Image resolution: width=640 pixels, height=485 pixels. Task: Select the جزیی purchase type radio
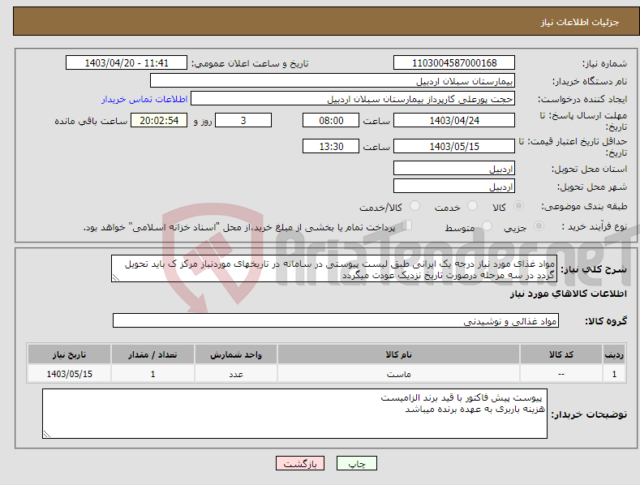539,225
